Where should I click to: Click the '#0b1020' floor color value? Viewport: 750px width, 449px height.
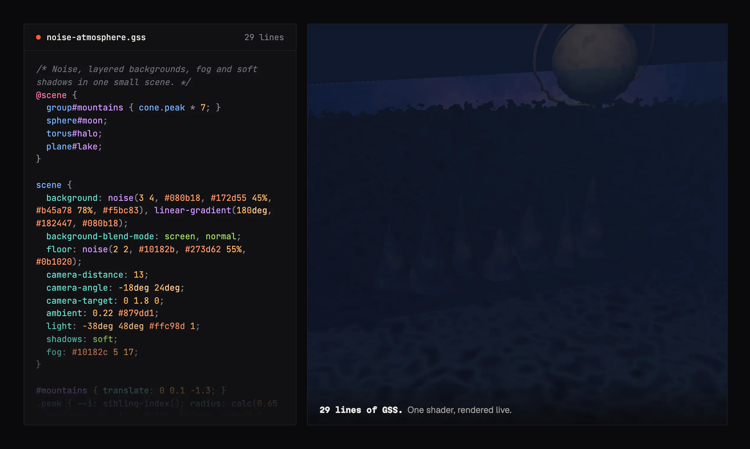coord(54,262)
